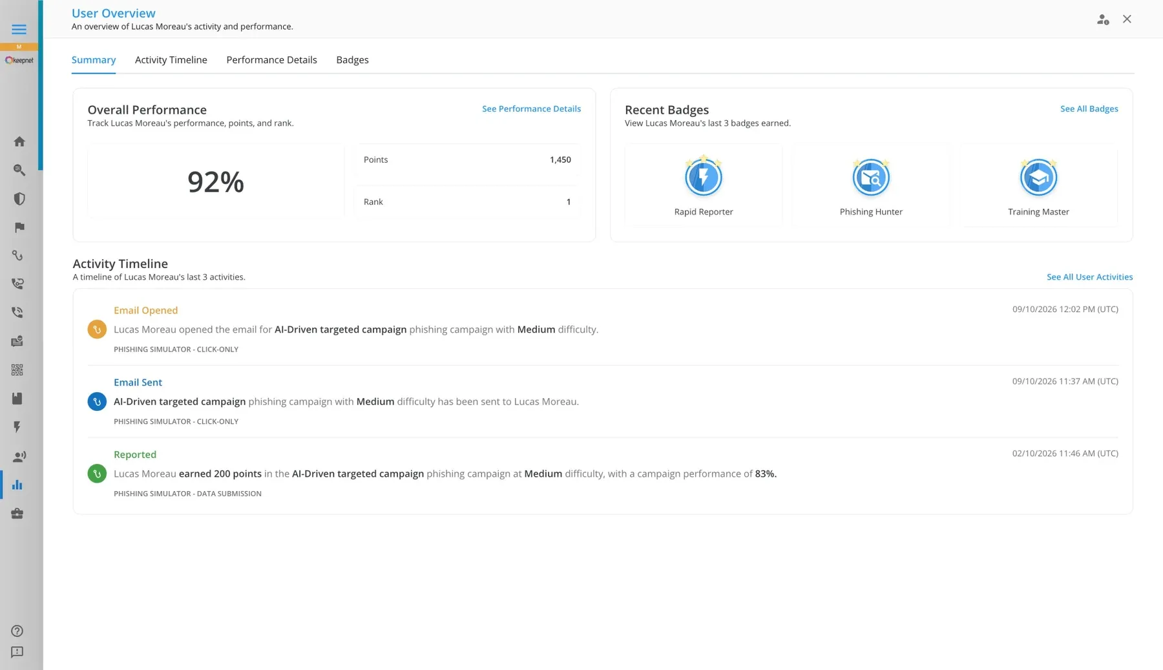
Task: Open the QR code icon in sidebar
Action: tap(17, 370)
